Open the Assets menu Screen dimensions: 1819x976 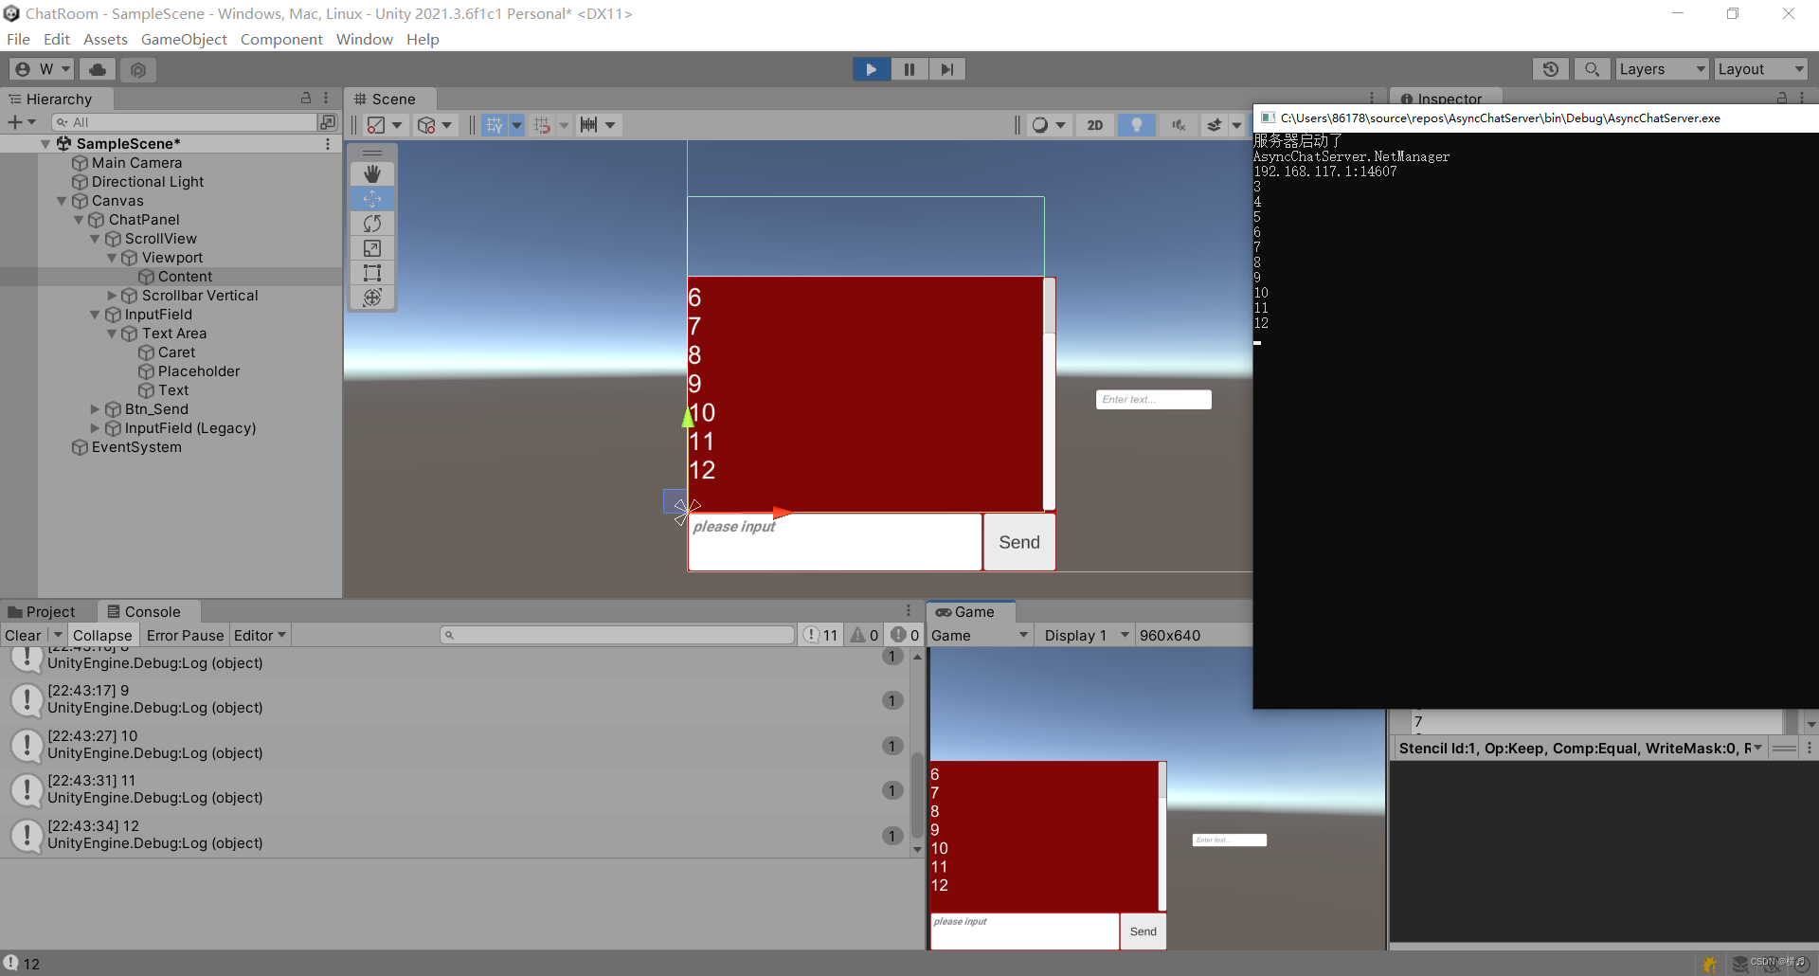105,39
